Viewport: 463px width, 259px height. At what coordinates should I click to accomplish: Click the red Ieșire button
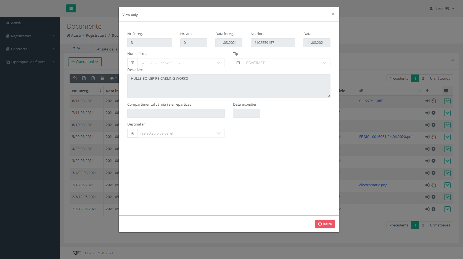point(325,224)
